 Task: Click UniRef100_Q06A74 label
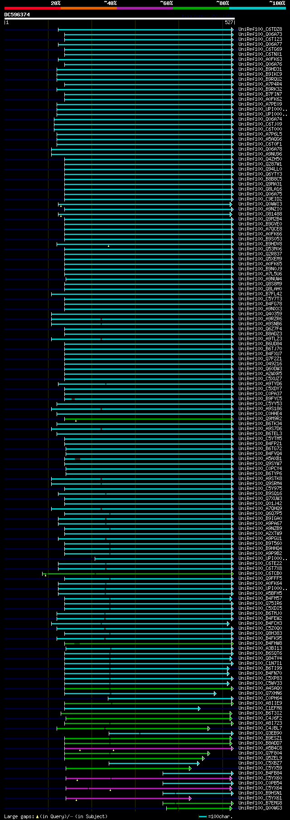pos(260,119)
